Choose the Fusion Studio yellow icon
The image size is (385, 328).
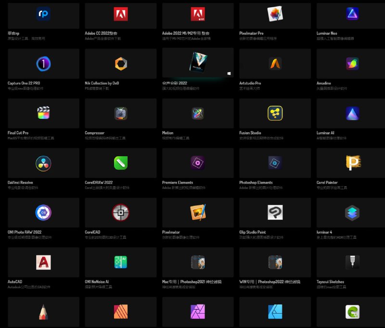275,113
